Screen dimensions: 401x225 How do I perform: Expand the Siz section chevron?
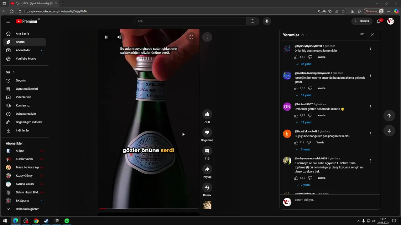(14, 72)
